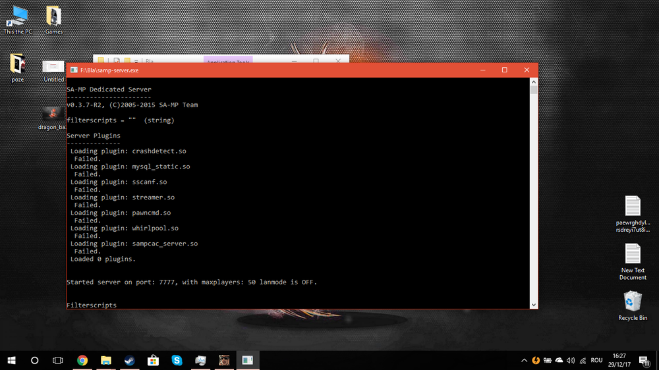This screenshot has height=370, width=659.
Task: Launch Steam from taskbar
Action: tap(129, 360)
